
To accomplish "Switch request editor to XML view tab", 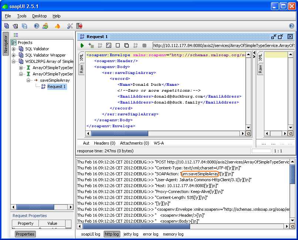I will 81,58.
